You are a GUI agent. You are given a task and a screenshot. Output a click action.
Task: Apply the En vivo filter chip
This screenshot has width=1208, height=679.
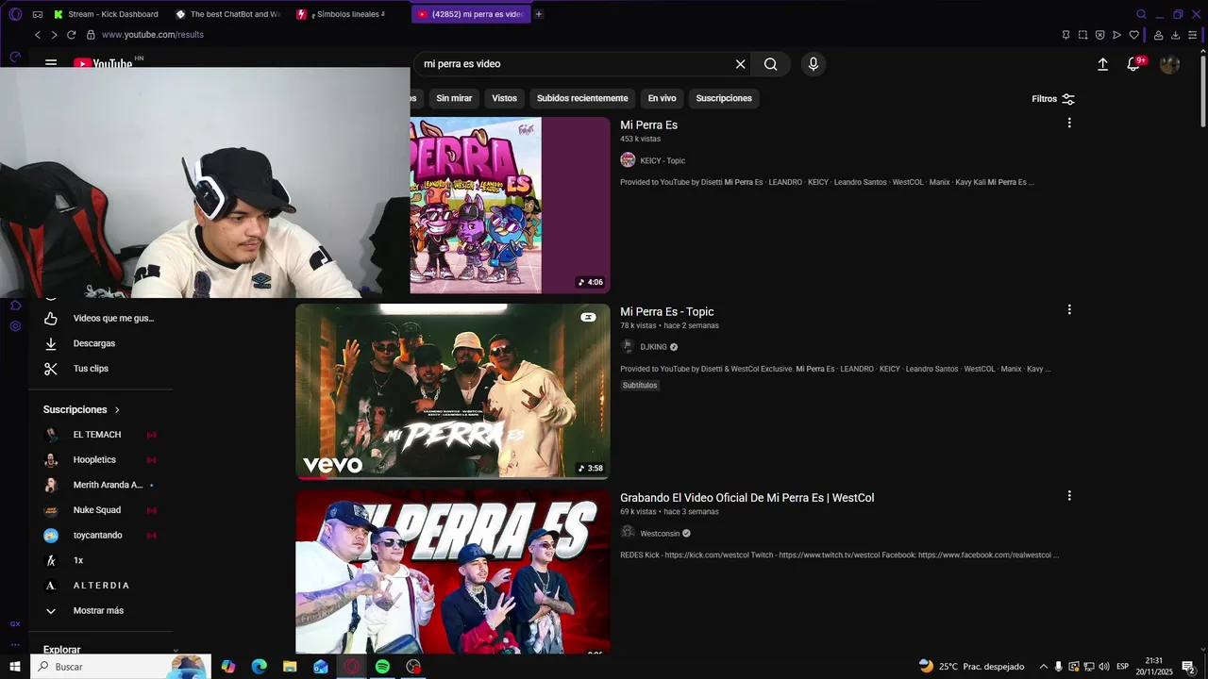point(662,98)
